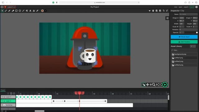Viewport: 199px width, 112px height.
Task: Click the recenter canvas icon
Action: (x=160, y=85)
